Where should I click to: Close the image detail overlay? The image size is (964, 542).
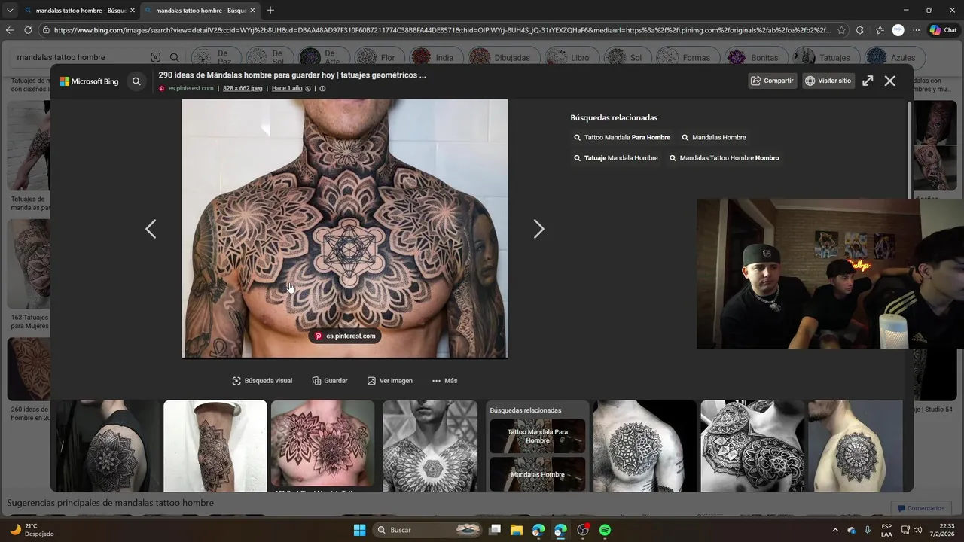[890, 81]
